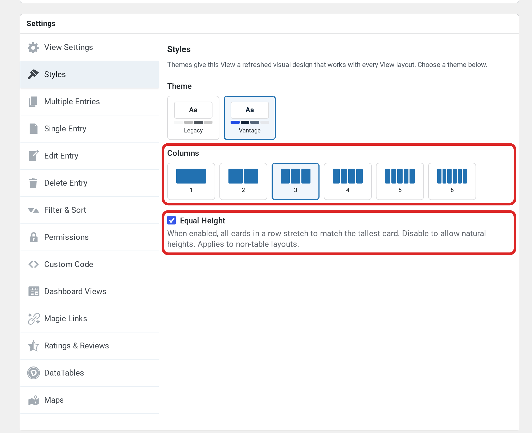
Task: Click the Equal Height label text
Action: point(203,221)
